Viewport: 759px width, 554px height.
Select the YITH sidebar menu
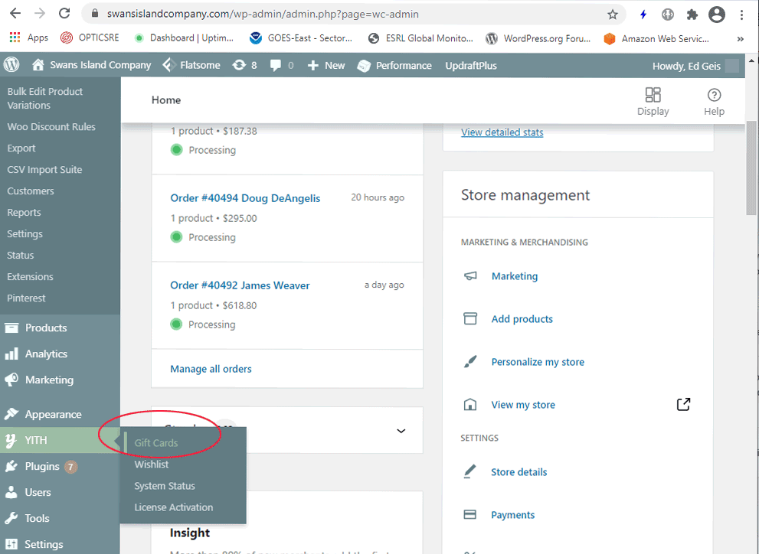pyautogui.click(x=60, y=441)
